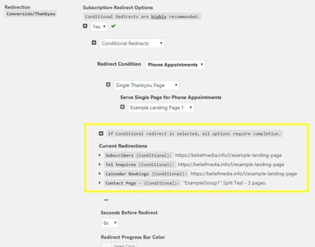The height and width of the screenshot is (247, 315).
Task: Click the Conversion/Thankyou label under Redirection
Action: pyautogui.click(x=31, y=14)
